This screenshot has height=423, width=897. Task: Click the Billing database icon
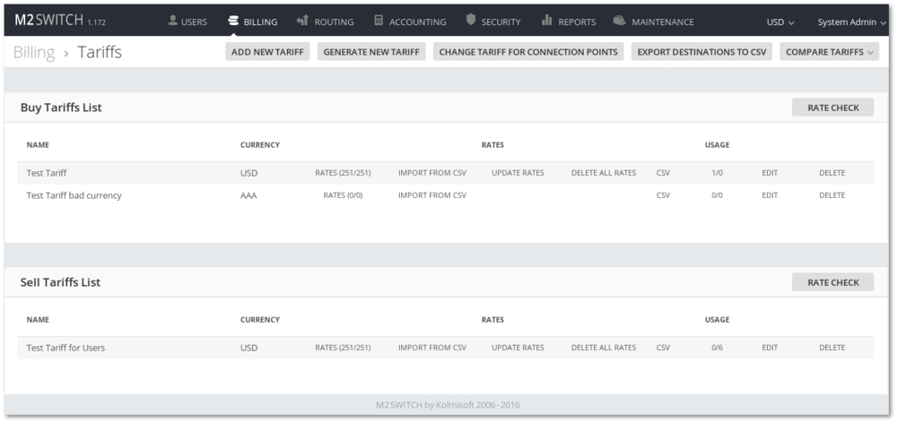tap(233, 21)
